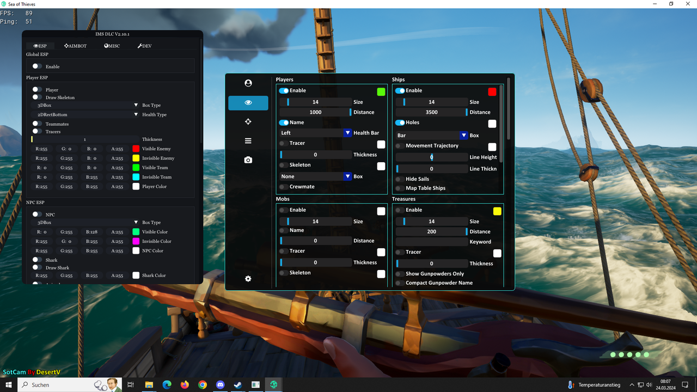Switch to the ESP tab
Image resolution: width=697 pixels, height=392 pixels.
point(40,46)
